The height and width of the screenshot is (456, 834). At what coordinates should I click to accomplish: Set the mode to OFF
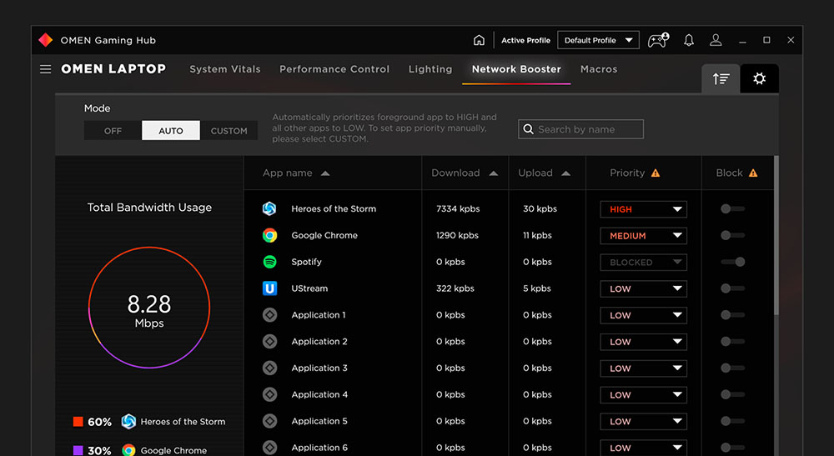tap(113, 131)
